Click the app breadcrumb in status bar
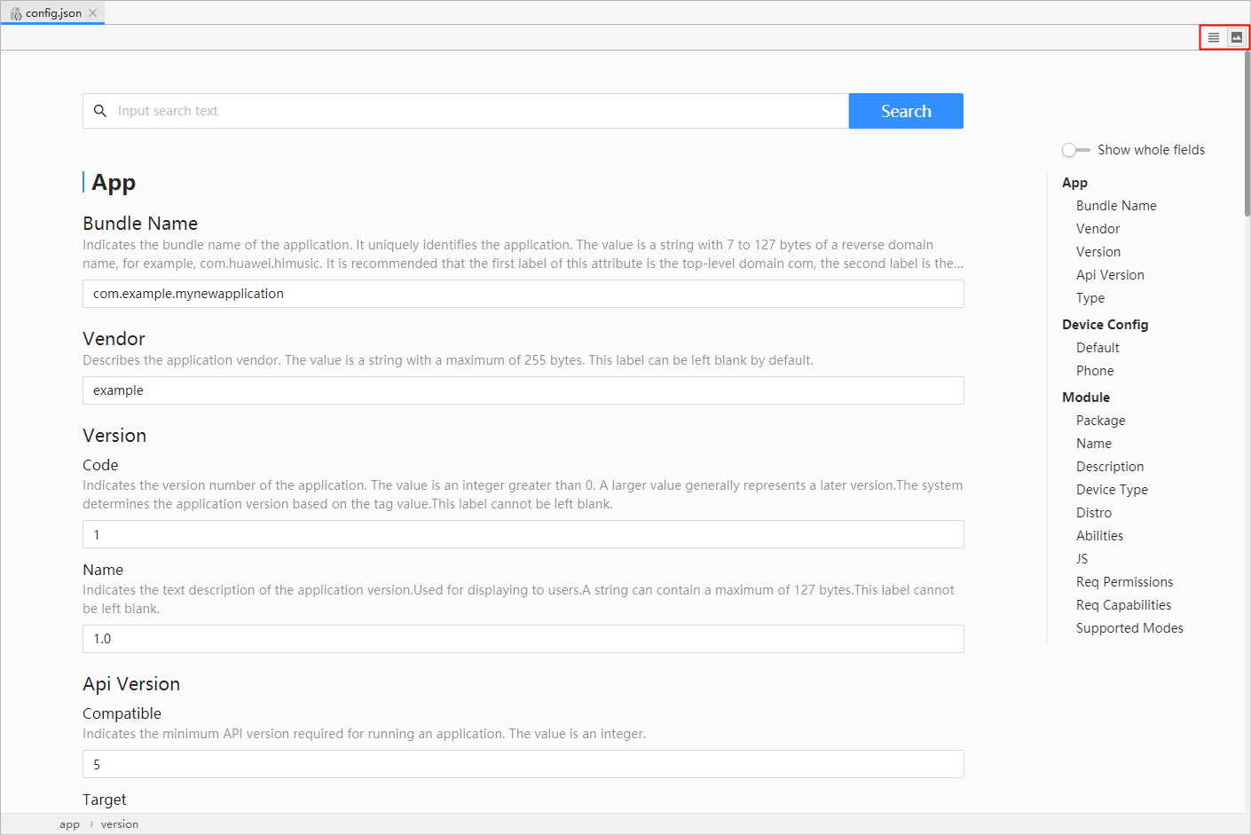 tap(69, 824)
